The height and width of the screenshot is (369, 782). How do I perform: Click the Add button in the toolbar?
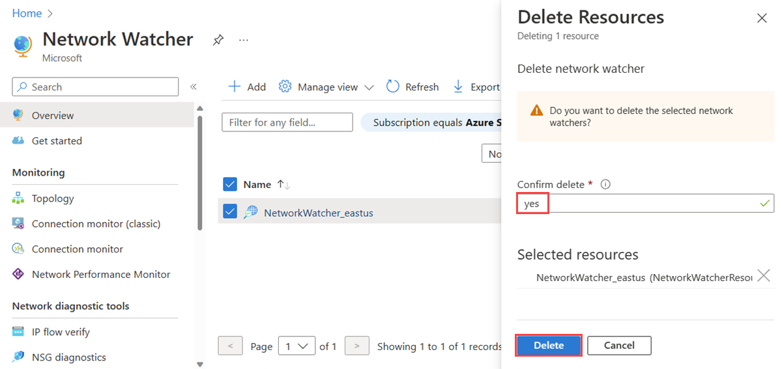246,87
